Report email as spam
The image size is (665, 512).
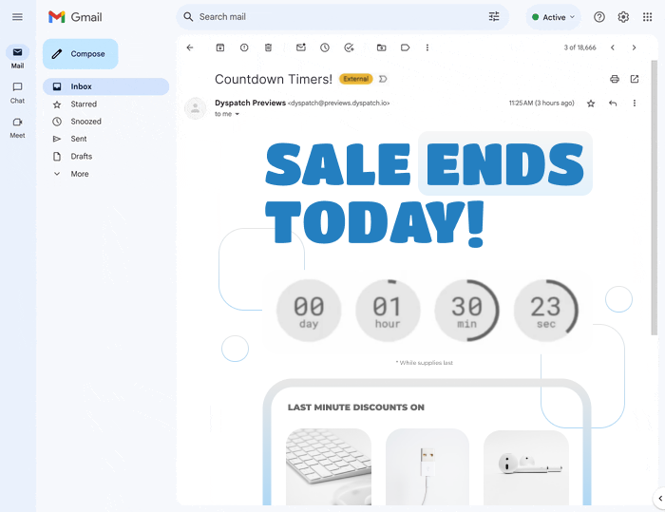tap(244, 47)
